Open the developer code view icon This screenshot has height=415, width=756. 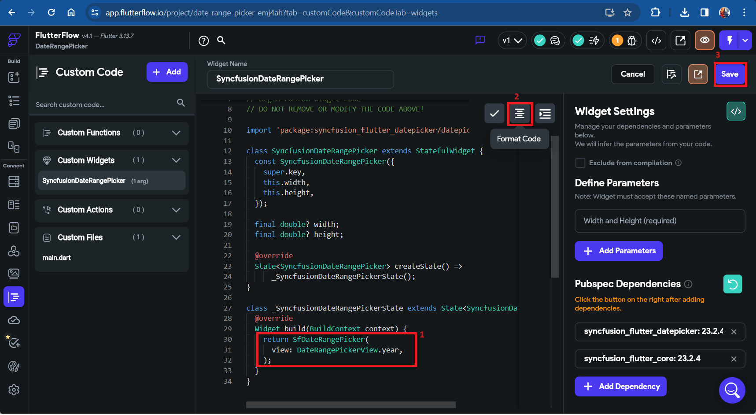(x=656, y=41)
